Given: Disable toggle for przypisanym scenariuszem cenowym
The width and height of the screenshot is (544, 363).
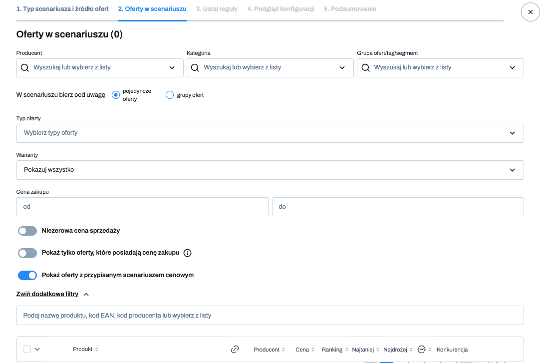Looking at the screenshot, I should (x=27, y=275).
